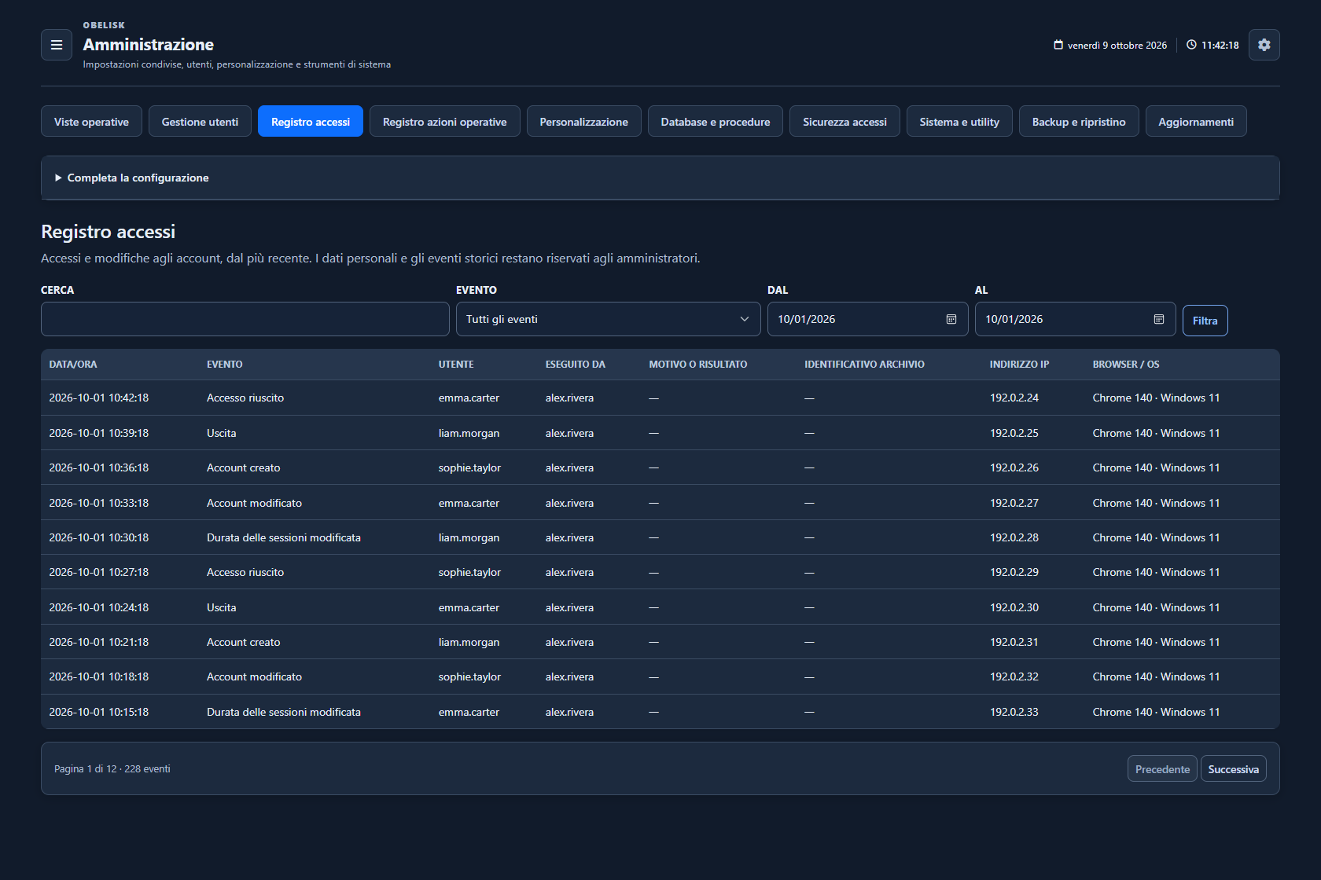Click the Browser / OS column header
The image size is (1321, 880).
click(1126, 365)
